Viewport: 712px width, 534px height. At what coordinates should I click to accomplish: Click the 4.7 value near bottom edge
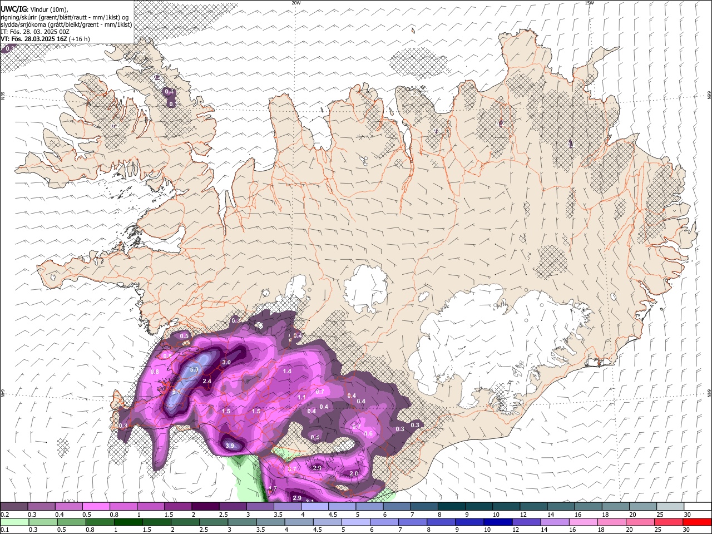[273, 488]
